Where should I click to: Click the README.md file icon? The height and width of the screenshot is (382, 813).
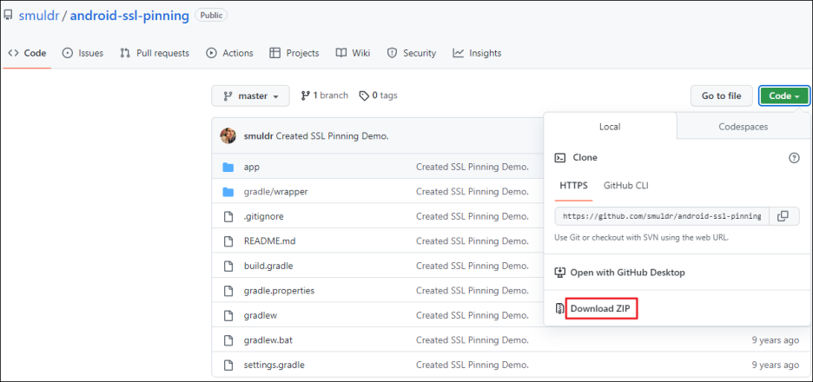[x=228, y=241]
